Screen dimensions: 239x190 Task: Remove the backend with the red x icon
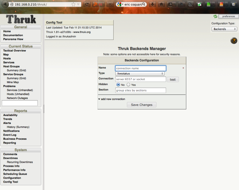click(183, 68)
